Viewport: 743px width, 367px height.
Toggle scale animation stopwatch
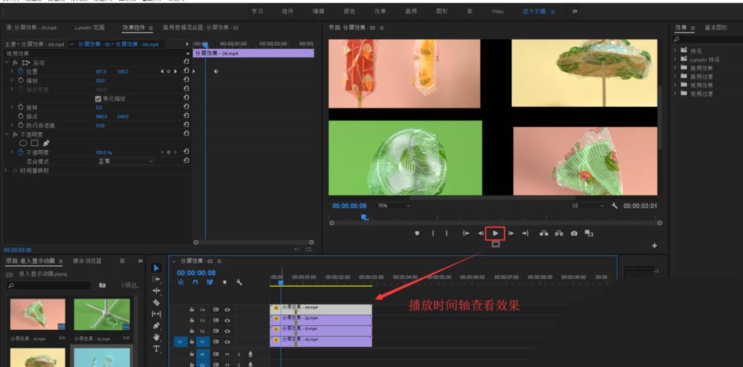[21, 80]
